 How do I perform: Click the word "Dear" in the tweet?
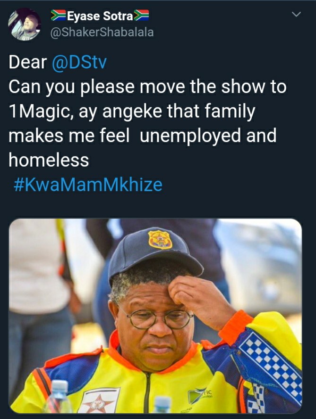click(x=27, y=62)
